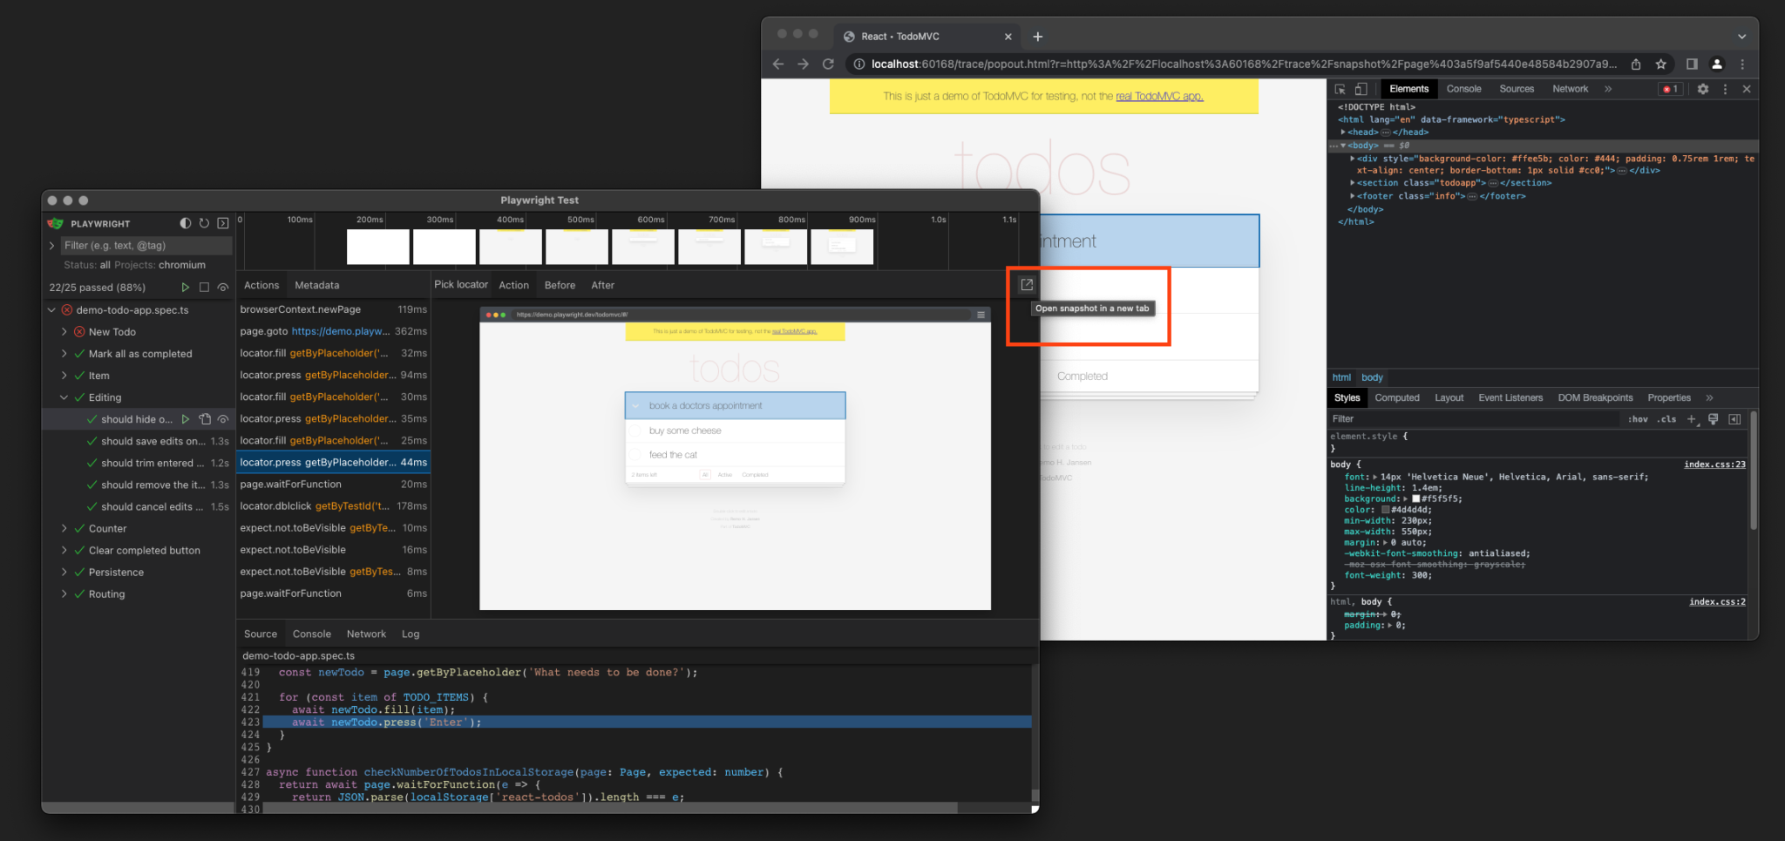
Task: Switch to the Metadata tab in trace viewer
Action: tap(316, 284)
